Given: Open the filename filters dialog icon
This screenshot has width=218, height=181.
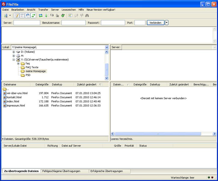Looking at the screenshot, I should pos(70,16).
